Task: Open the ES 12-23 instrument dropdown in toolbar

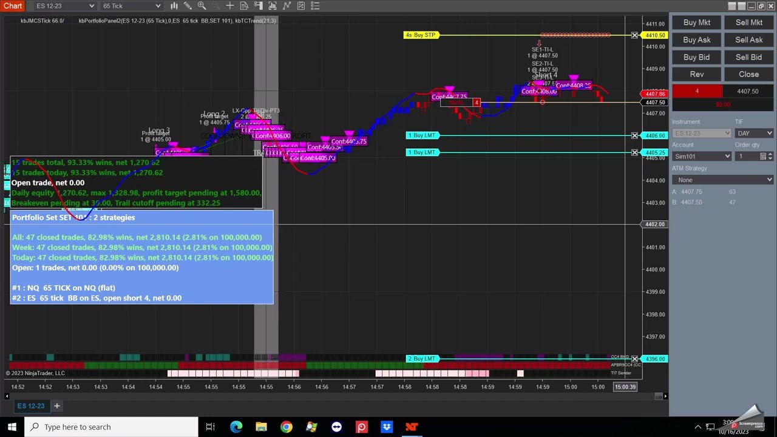Action: 65,6
